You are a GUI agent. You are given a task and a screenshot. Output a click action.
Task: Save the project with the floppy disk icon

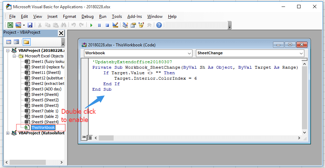click(30, 25)
